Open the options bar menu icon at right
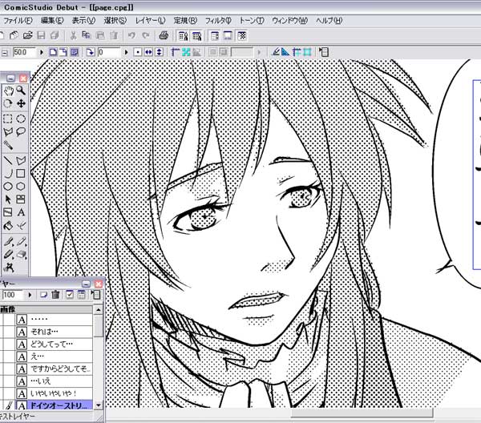The image size is (481, 423). click(x=324, y=52)
